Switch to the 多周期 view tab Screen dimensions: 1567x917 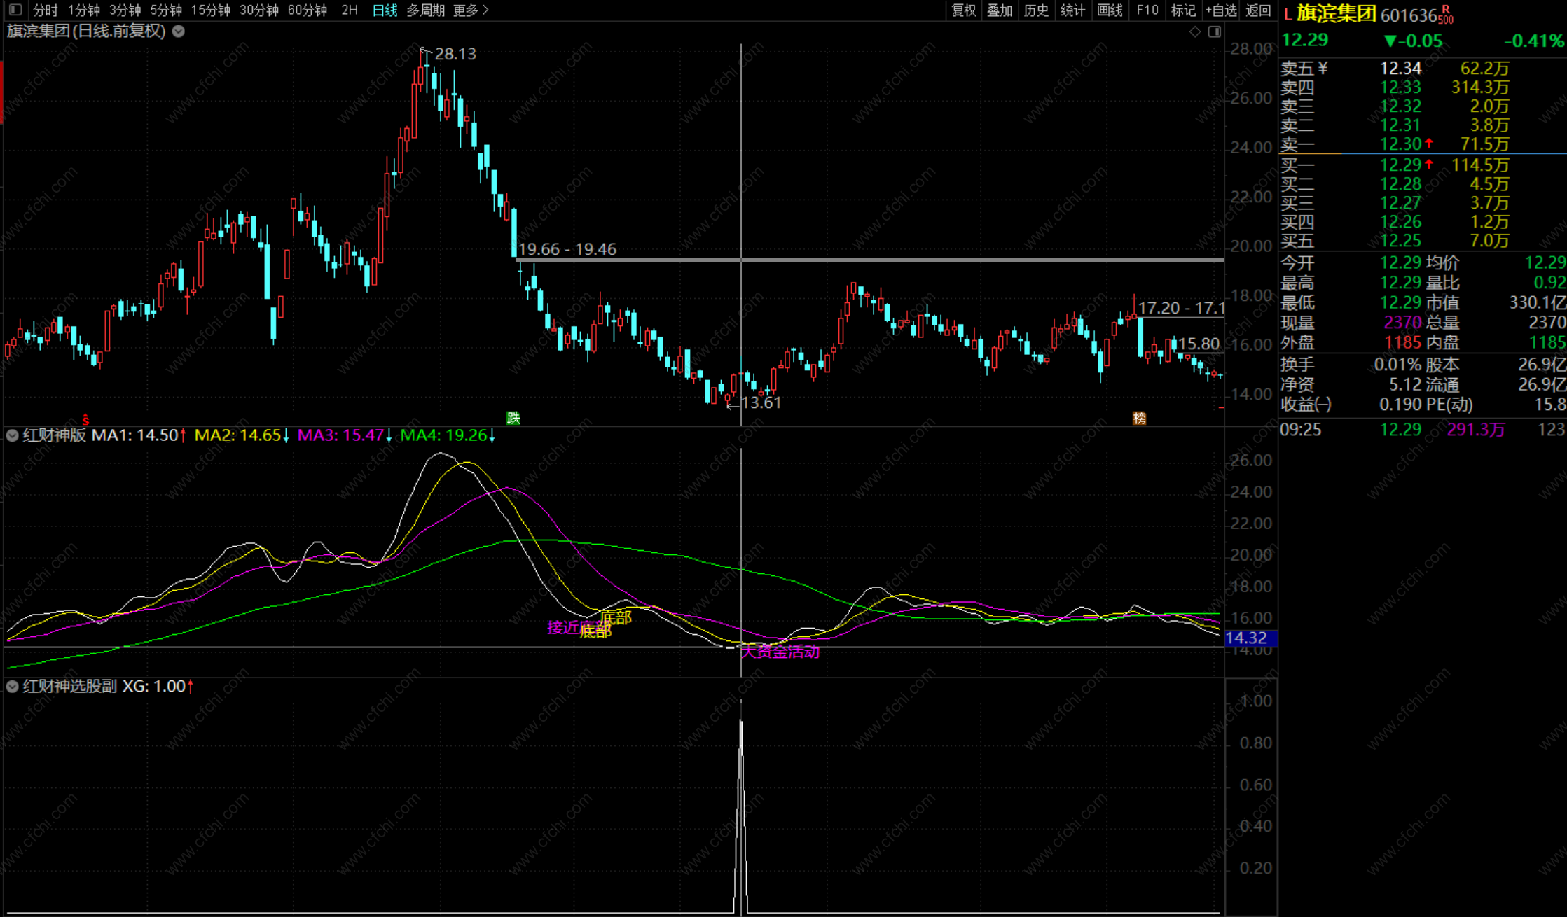(425, 10)
